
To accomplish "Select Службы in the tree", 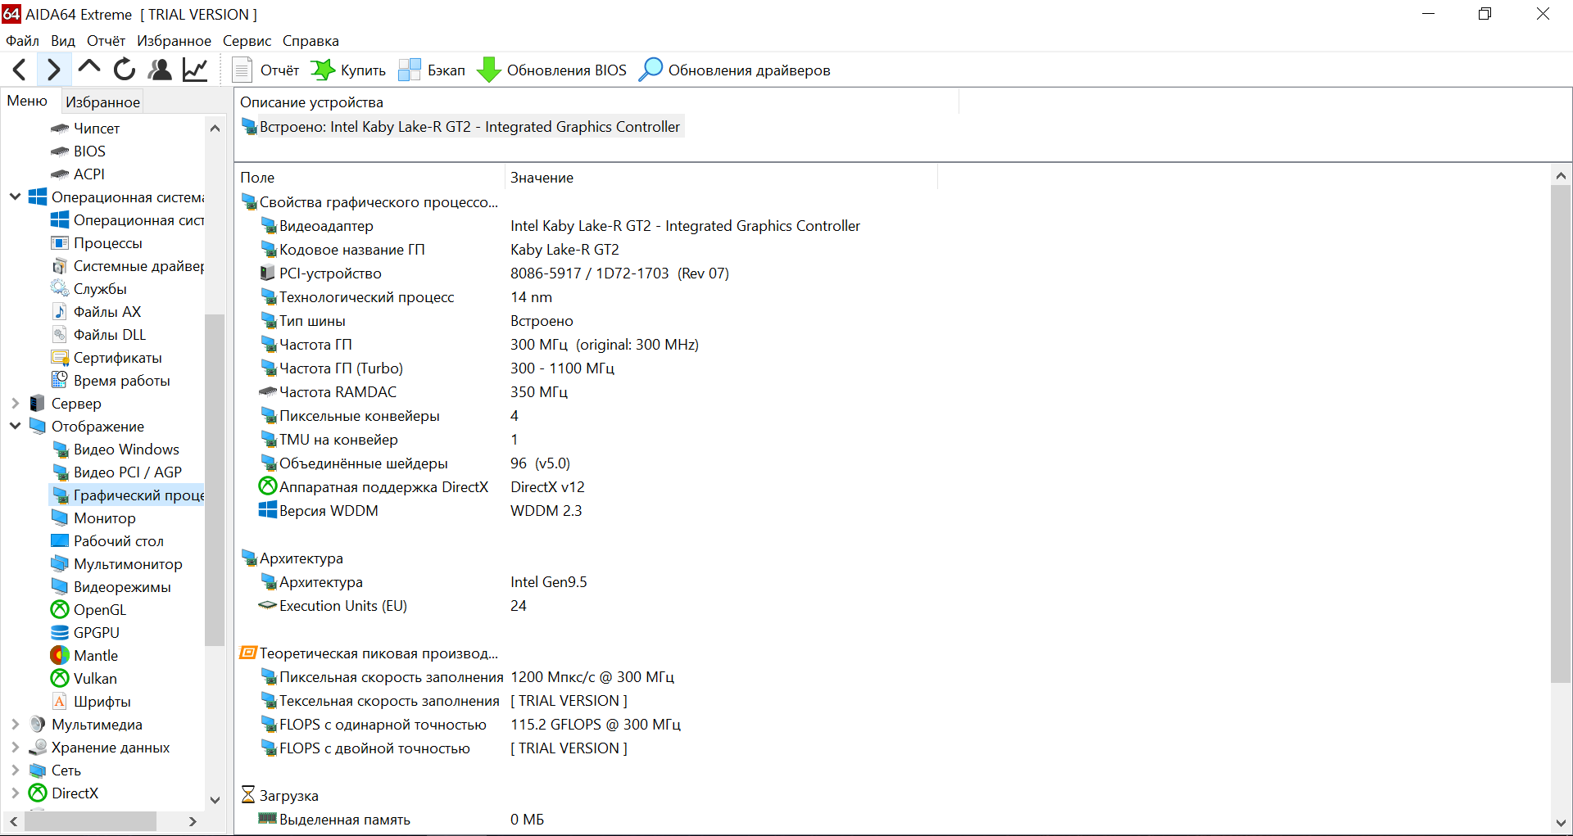I will pos(100,289).
